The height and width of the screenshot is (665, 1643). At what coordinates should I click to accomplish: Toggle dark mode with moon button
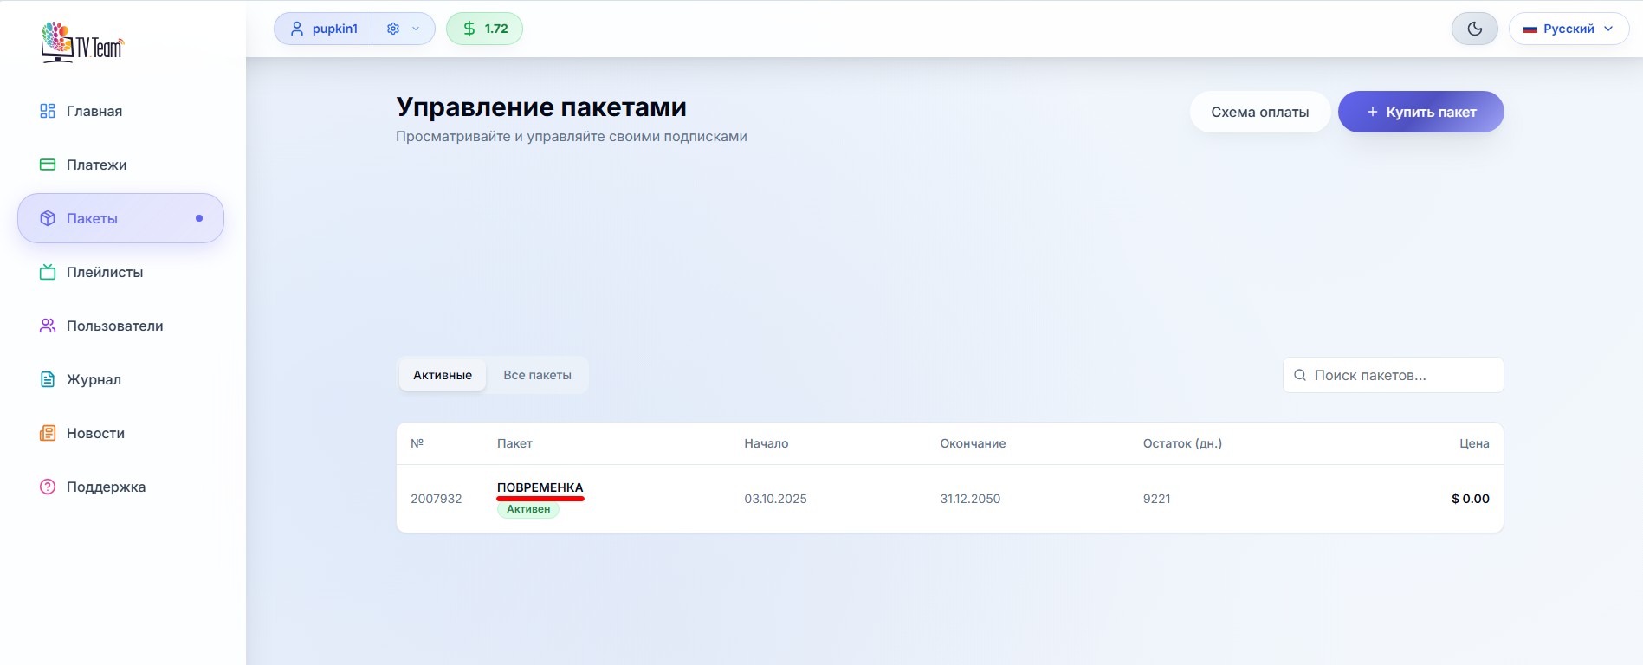click(x=1474, y=29)
